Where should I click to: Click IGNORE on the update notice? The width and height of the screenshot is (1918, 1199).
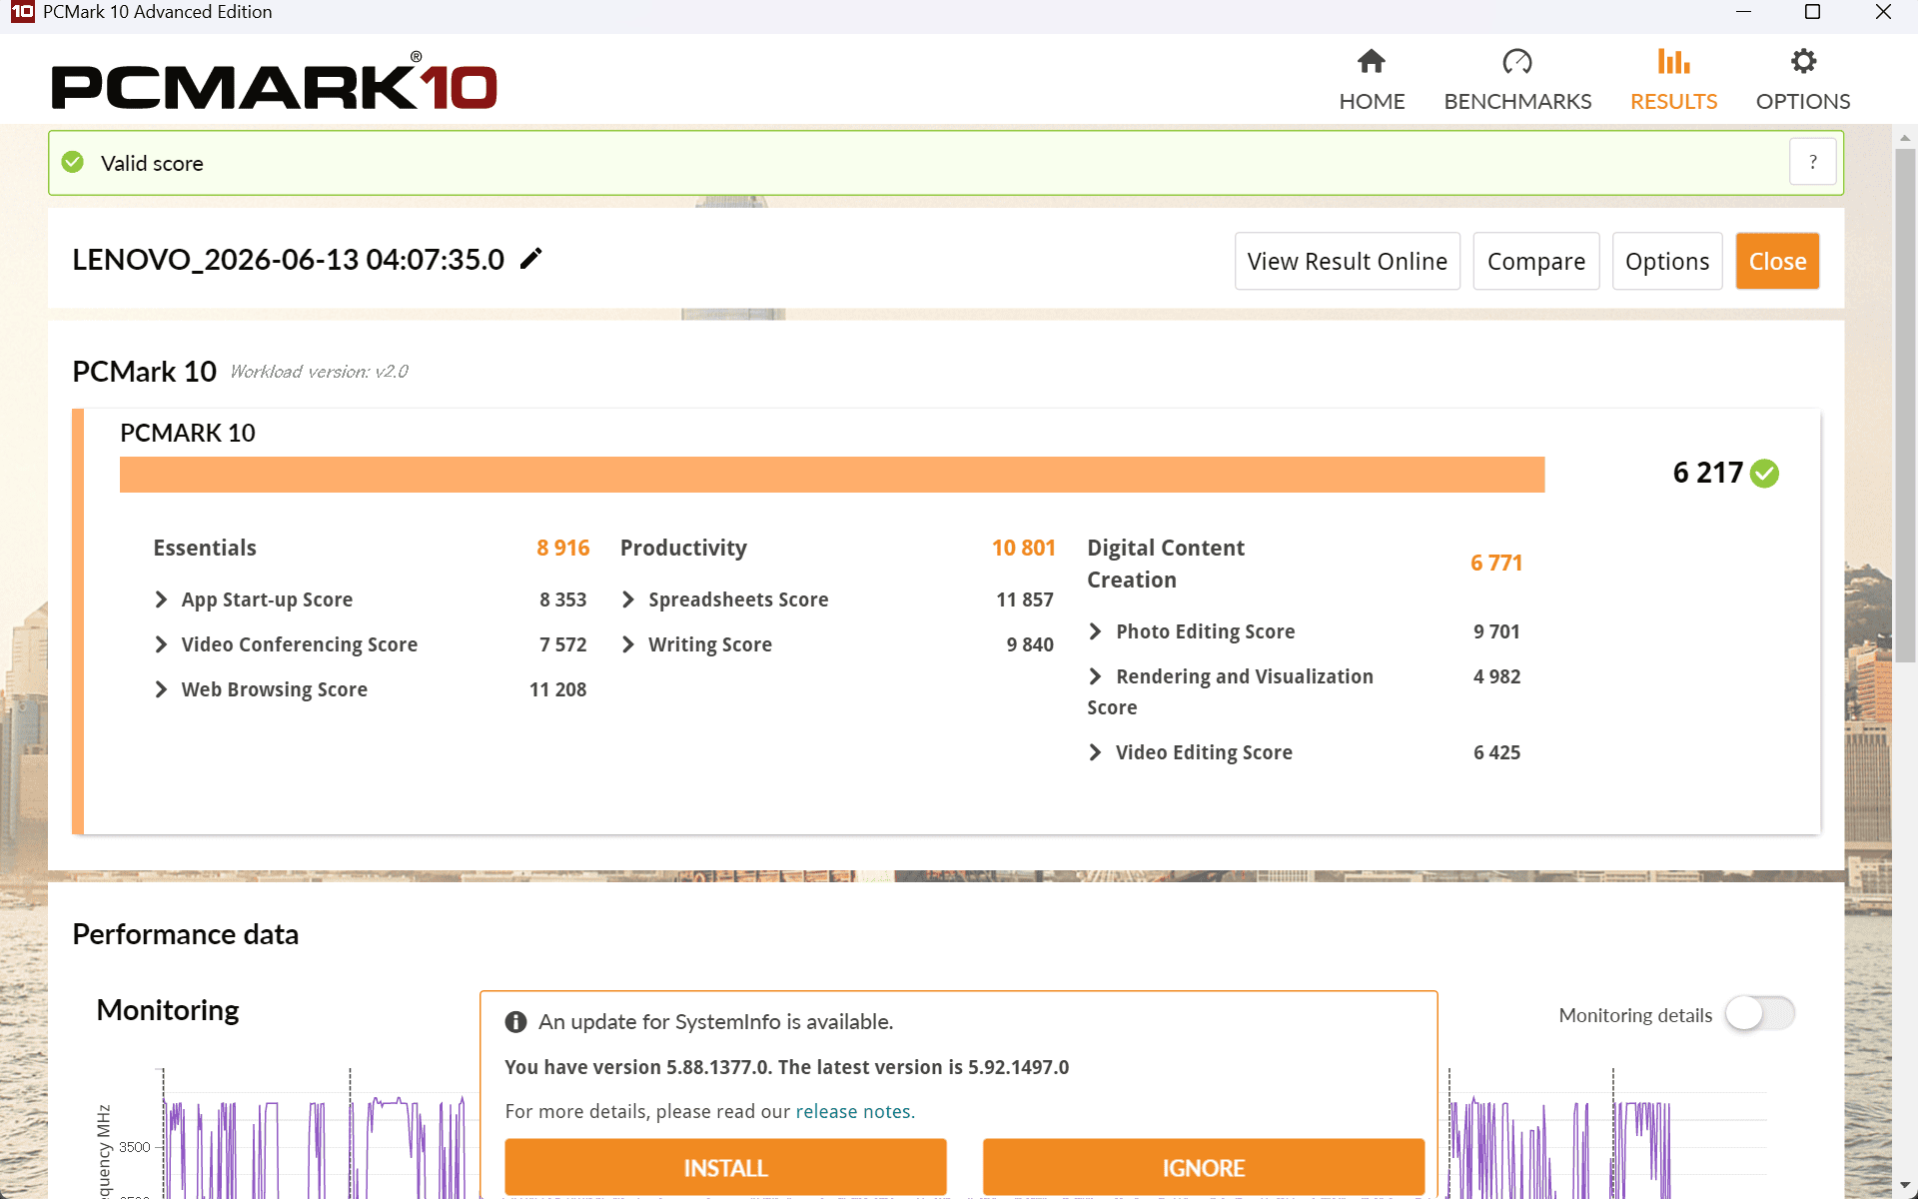(1204, 1167)
